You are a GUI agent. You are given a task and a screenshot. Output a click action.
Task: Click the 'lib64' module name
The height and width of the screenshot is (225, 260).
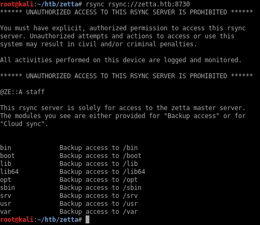(x=9, y=172)
